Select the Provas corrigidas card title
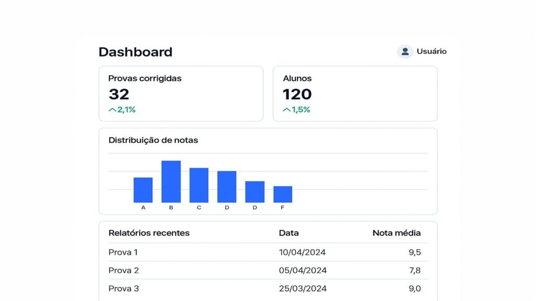The height and width of the screenshot is (301, 536). 144,78
